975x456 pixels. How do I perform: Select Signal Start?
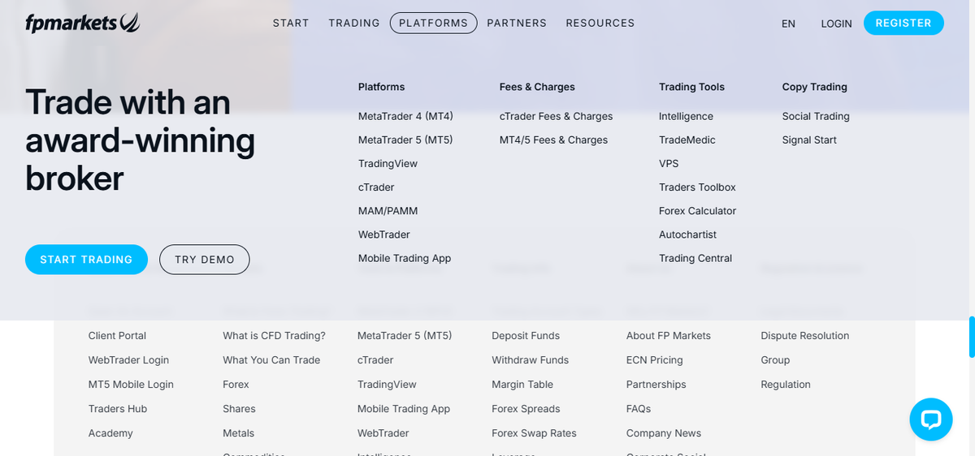pyautogui.click(x=809, y=140)
